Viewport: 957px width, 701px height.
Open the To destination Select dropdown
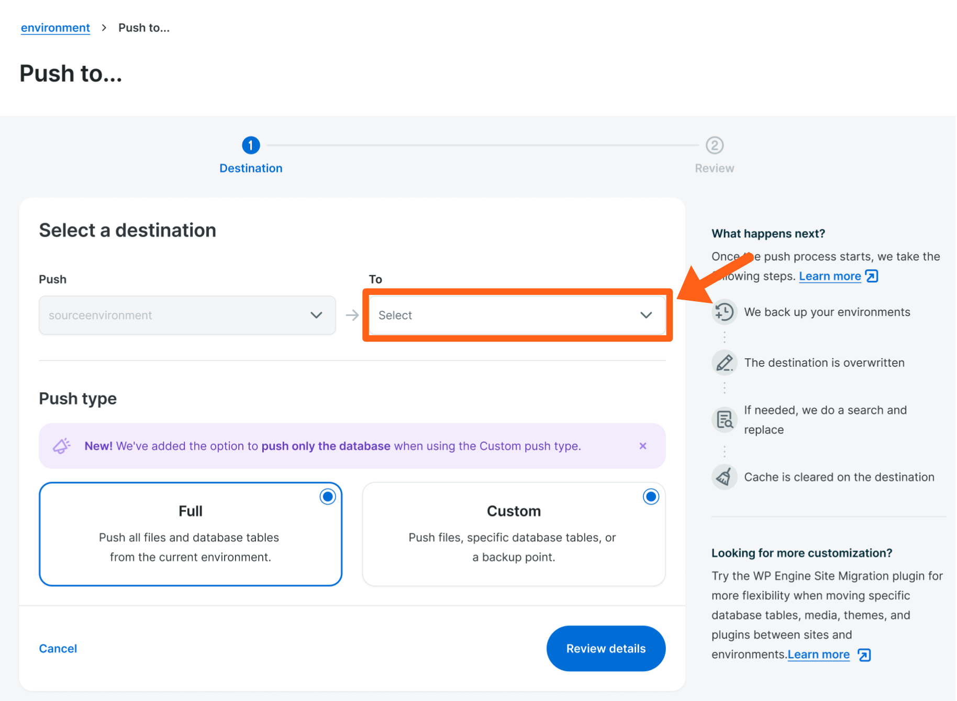(503, 315)
